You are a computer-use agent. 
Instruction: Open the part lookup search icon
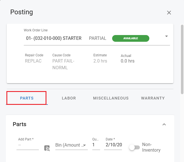click(47, 148)
